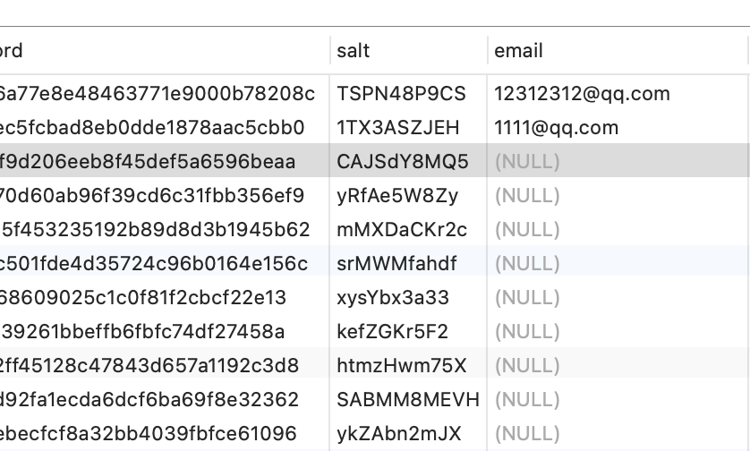Select salt cell ykZAbn2mJX
Screen dimensions: 750x451
click(399, 433)
